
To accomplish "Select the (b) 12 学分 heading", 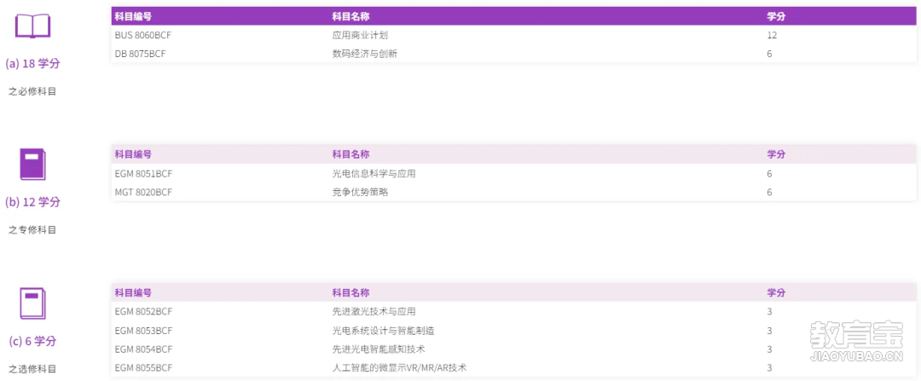I will click(32, 203).
